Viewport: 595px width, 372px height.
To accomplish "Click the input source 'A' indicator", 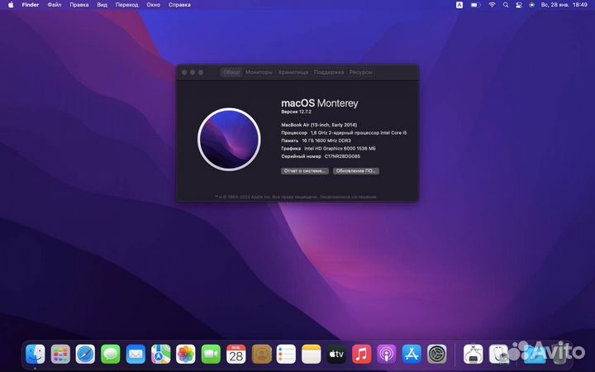I will pos(459,5).
